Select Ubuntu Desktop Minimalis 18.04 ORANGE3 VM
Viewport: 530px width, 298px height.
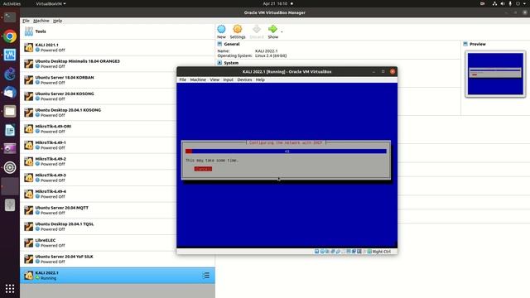(118, 64)
